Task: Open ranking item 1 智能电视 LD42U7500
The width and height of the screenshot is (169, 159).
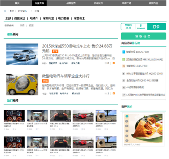Action: coord(138,52)
